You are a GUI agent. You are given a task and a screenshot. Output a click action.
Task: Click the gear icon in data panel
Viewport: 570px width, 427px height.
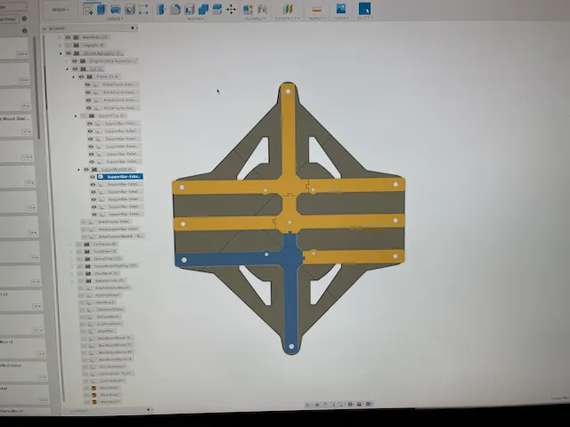[24, 19]
